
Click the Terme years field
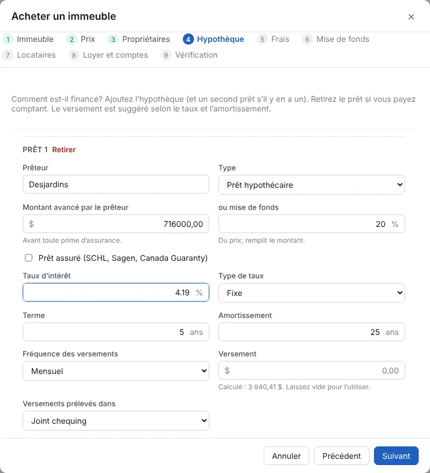[x=116, y=332]
